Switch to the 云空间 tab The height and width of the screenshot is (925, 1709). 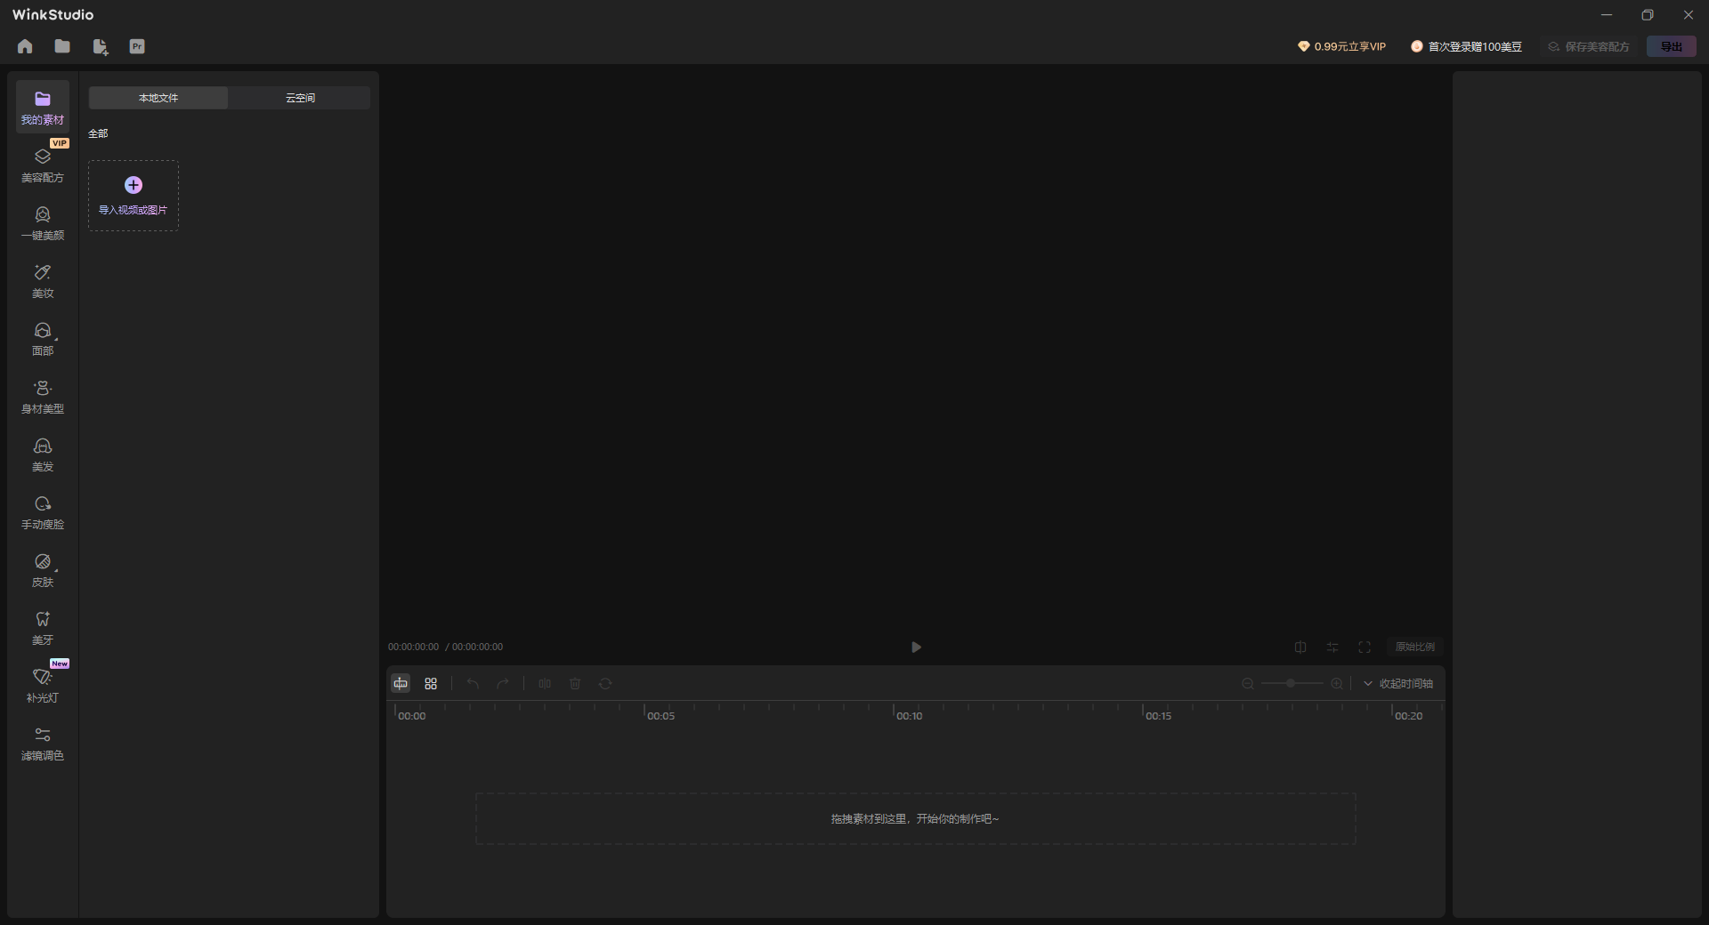pyautogui.click(x=299, y=98)
